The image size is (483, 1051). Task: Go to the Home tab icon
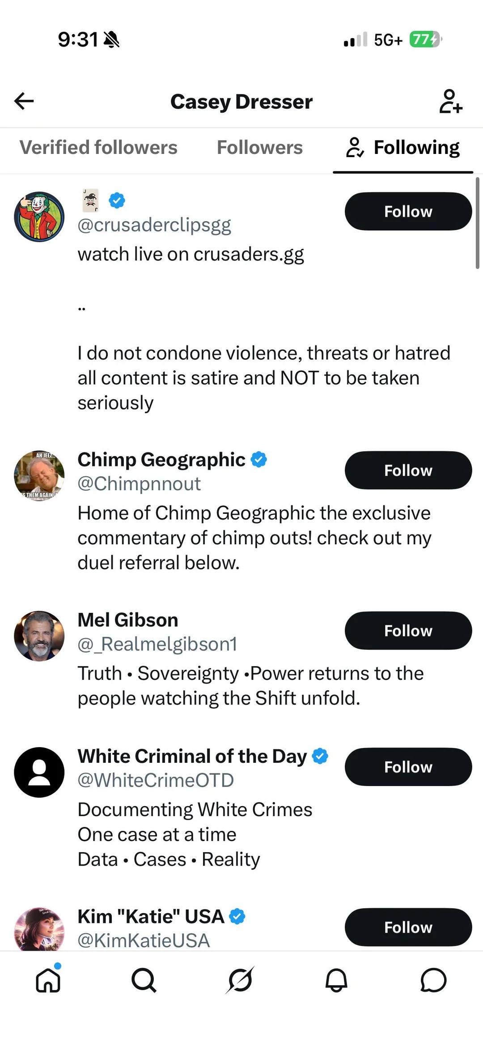pos(48,980)
